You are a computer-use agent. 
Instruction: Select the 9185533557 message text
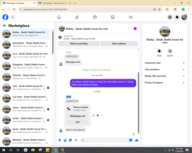(x=72, y=56)
